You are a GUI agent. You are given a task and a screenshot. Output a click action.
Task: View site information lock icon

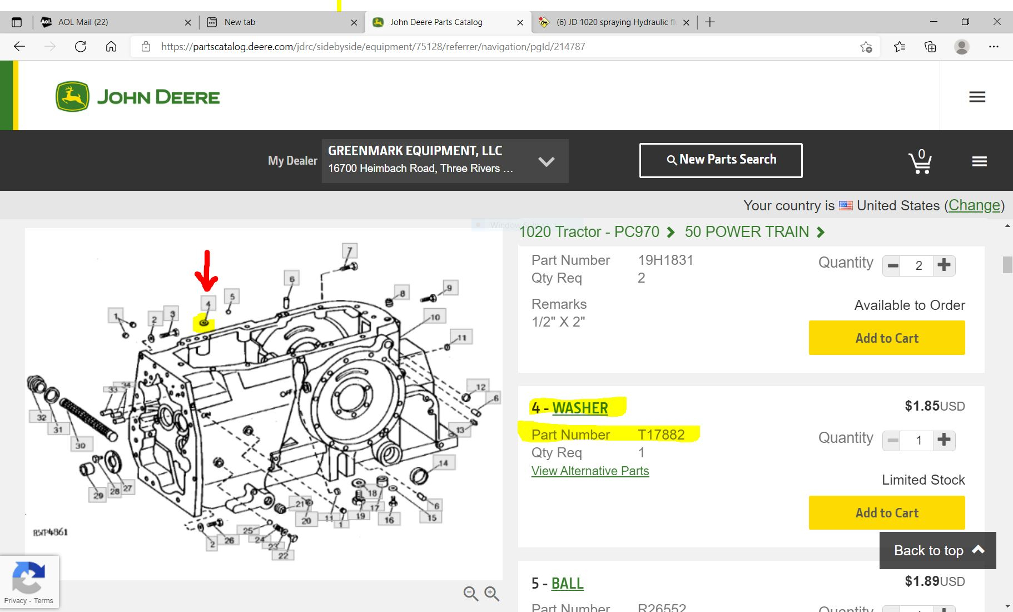point(146,47)
